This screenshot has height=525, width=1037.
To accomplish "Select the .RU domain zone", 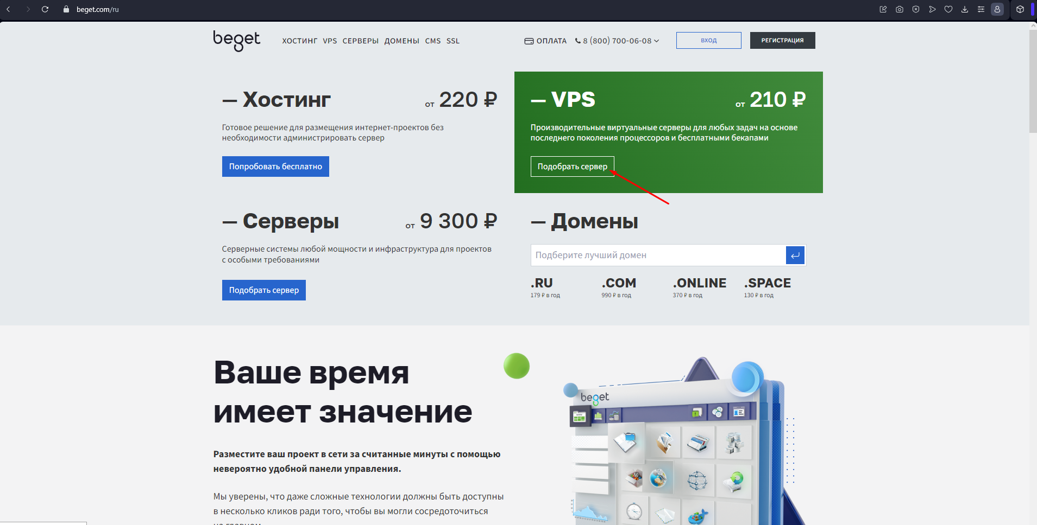I will click(542, 283).
